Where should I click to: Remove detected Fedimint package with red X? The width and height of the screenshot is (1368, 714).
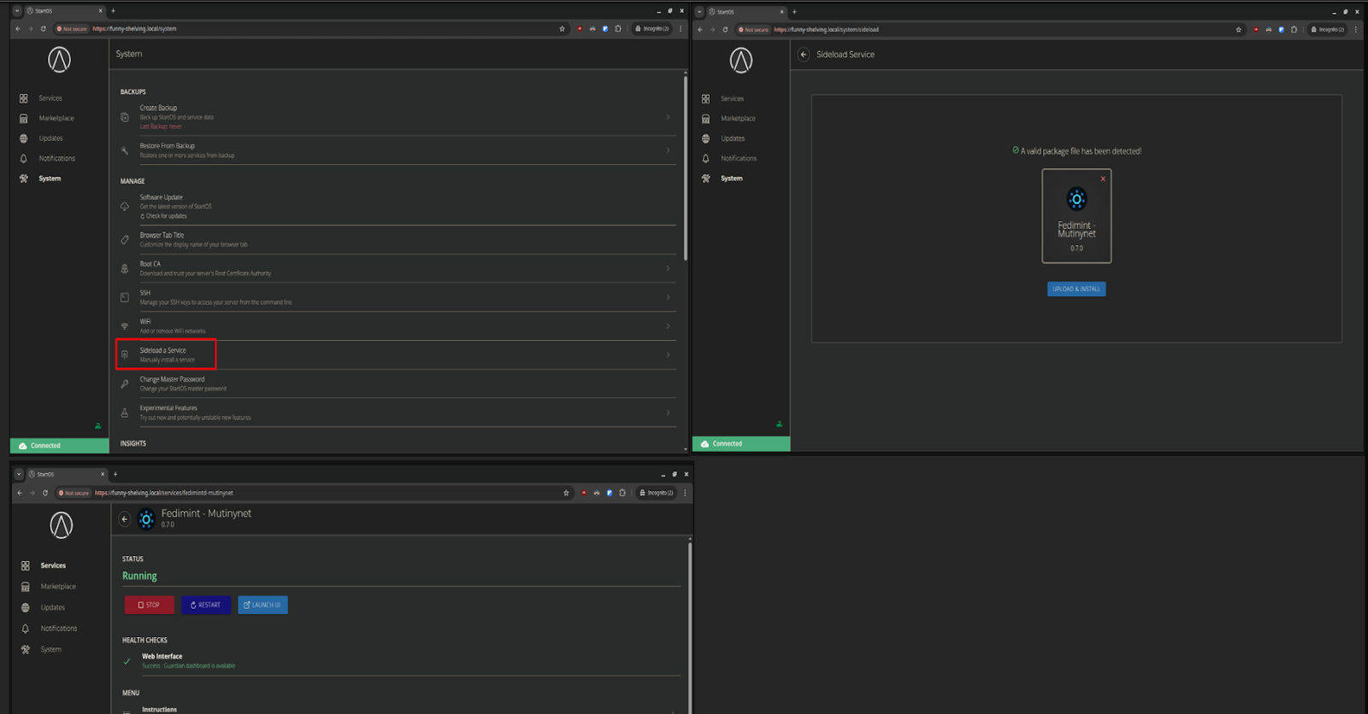pyautogui.click(x=1103, y=178)
